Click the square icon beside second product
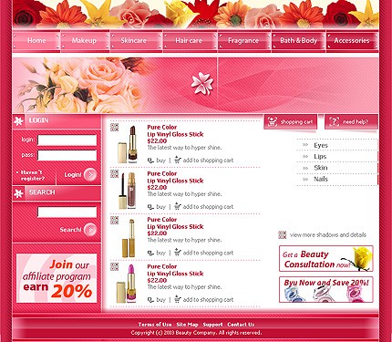 click(114, 173)
